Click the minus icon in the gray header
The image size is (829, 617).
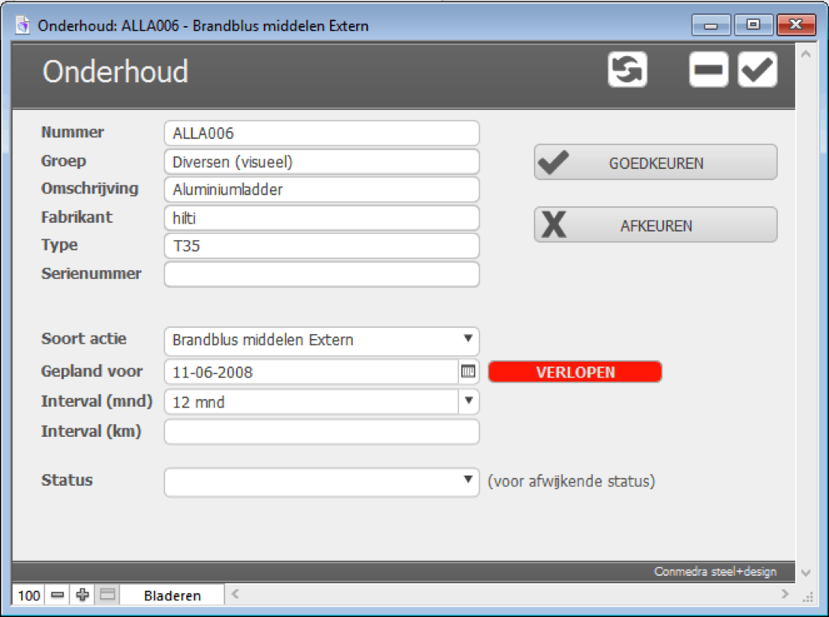708,70
